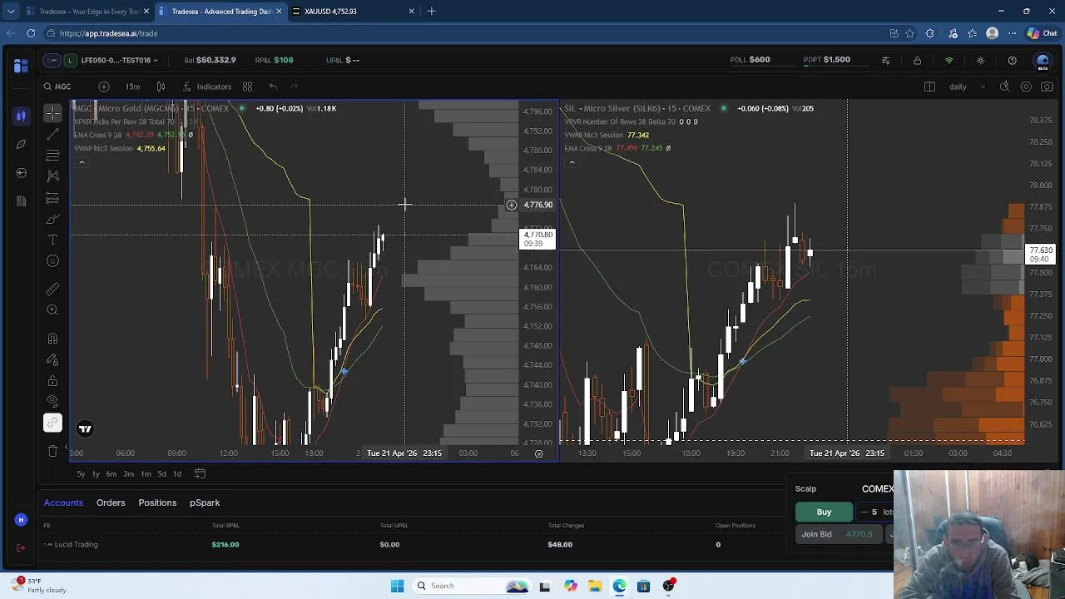Click the lots quantity field showing 5
The height and width of the screenshot is (599, 1065).
874,512
